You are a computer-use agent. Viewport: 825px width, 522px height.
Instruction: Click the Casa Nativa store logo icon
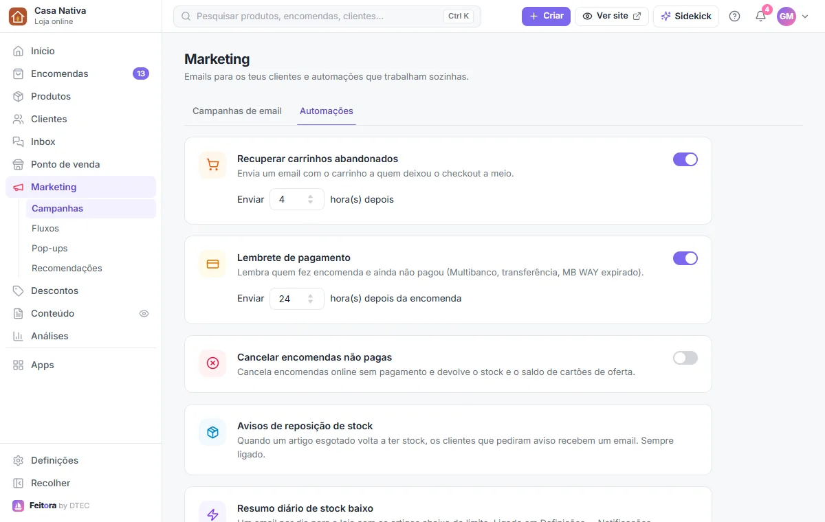click(x=18, y=16)
